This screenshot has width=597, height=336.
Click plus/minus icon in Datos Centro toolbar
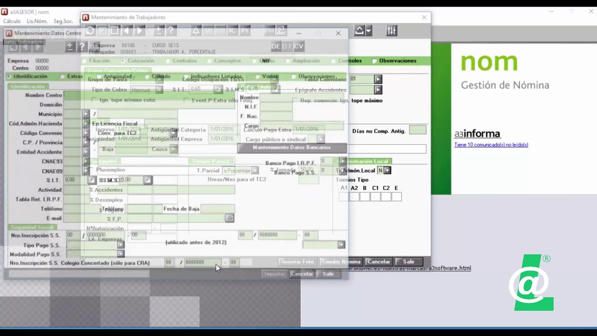click(x=70, y=47)
